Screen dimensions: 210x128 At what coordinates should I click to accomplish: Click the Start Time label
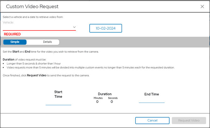coord(58,94)
